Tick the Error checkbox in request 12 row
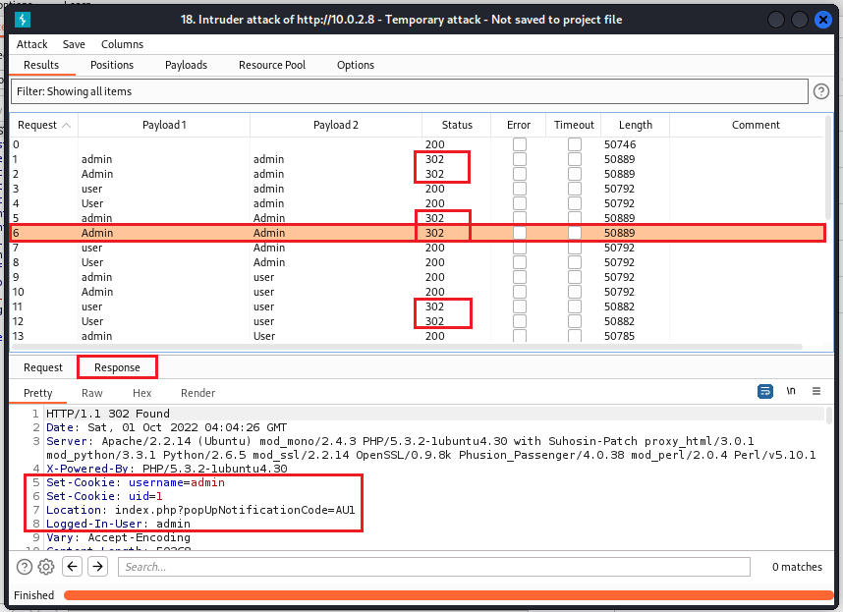This screenshot has width=843, height=612. pyautogui.click(x=520, y=321)
